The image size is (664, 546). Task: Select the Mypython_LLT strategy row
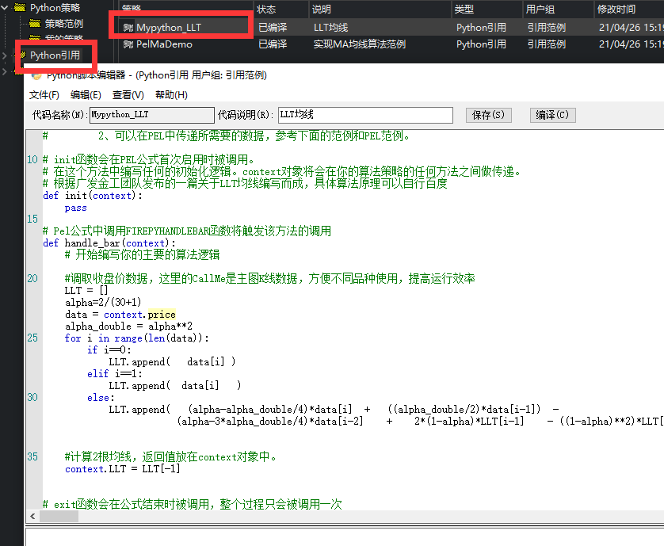pyautogui.click(x=391, y=28)
